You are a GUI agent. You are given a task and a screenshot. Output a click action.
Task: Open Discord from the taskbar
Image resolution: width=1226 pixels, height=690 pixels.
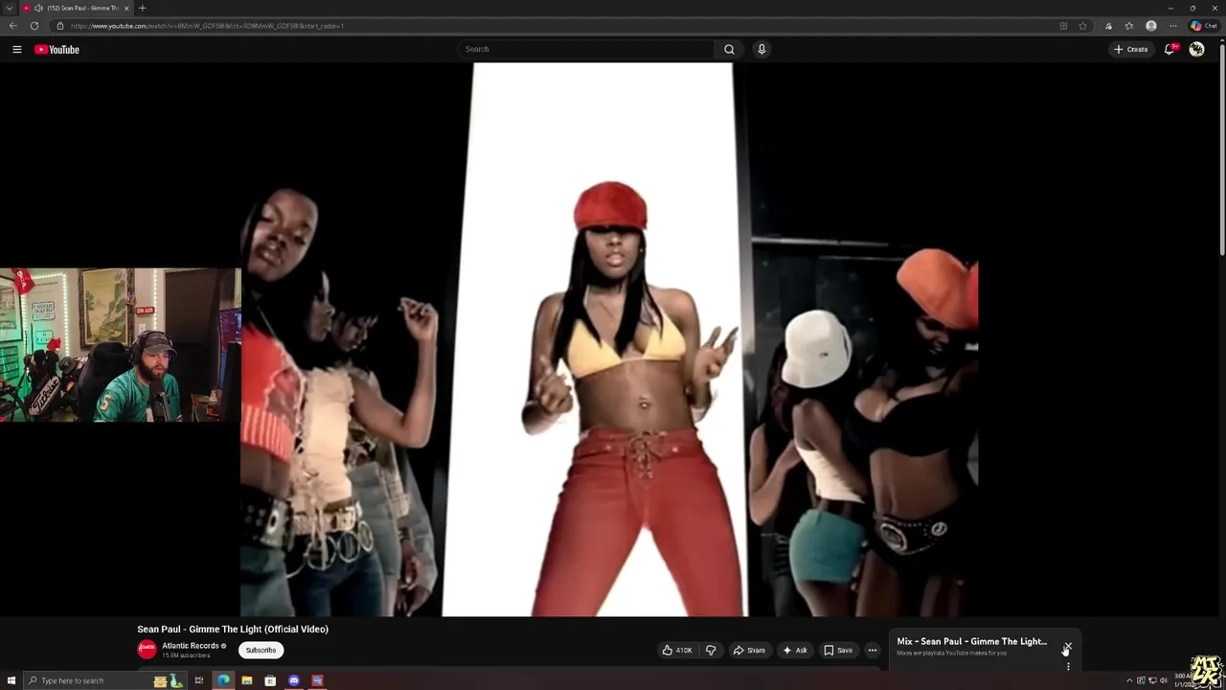(x=294, y=680)
